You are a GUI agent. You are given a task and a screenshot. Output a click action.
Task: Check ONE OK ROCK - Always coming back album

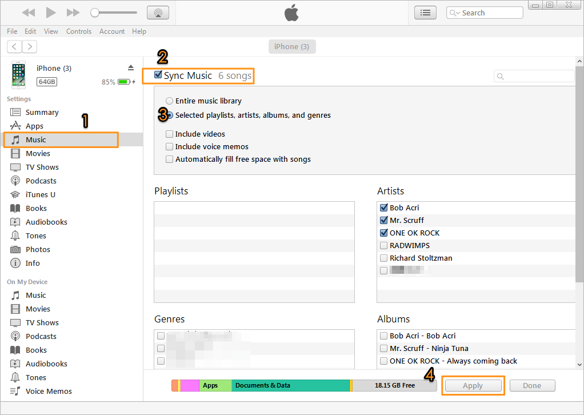(x=383, y=361)
